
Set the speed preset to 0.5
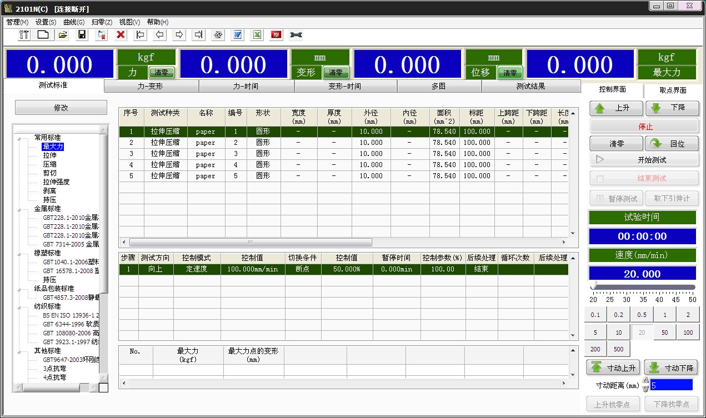(642, 315)
